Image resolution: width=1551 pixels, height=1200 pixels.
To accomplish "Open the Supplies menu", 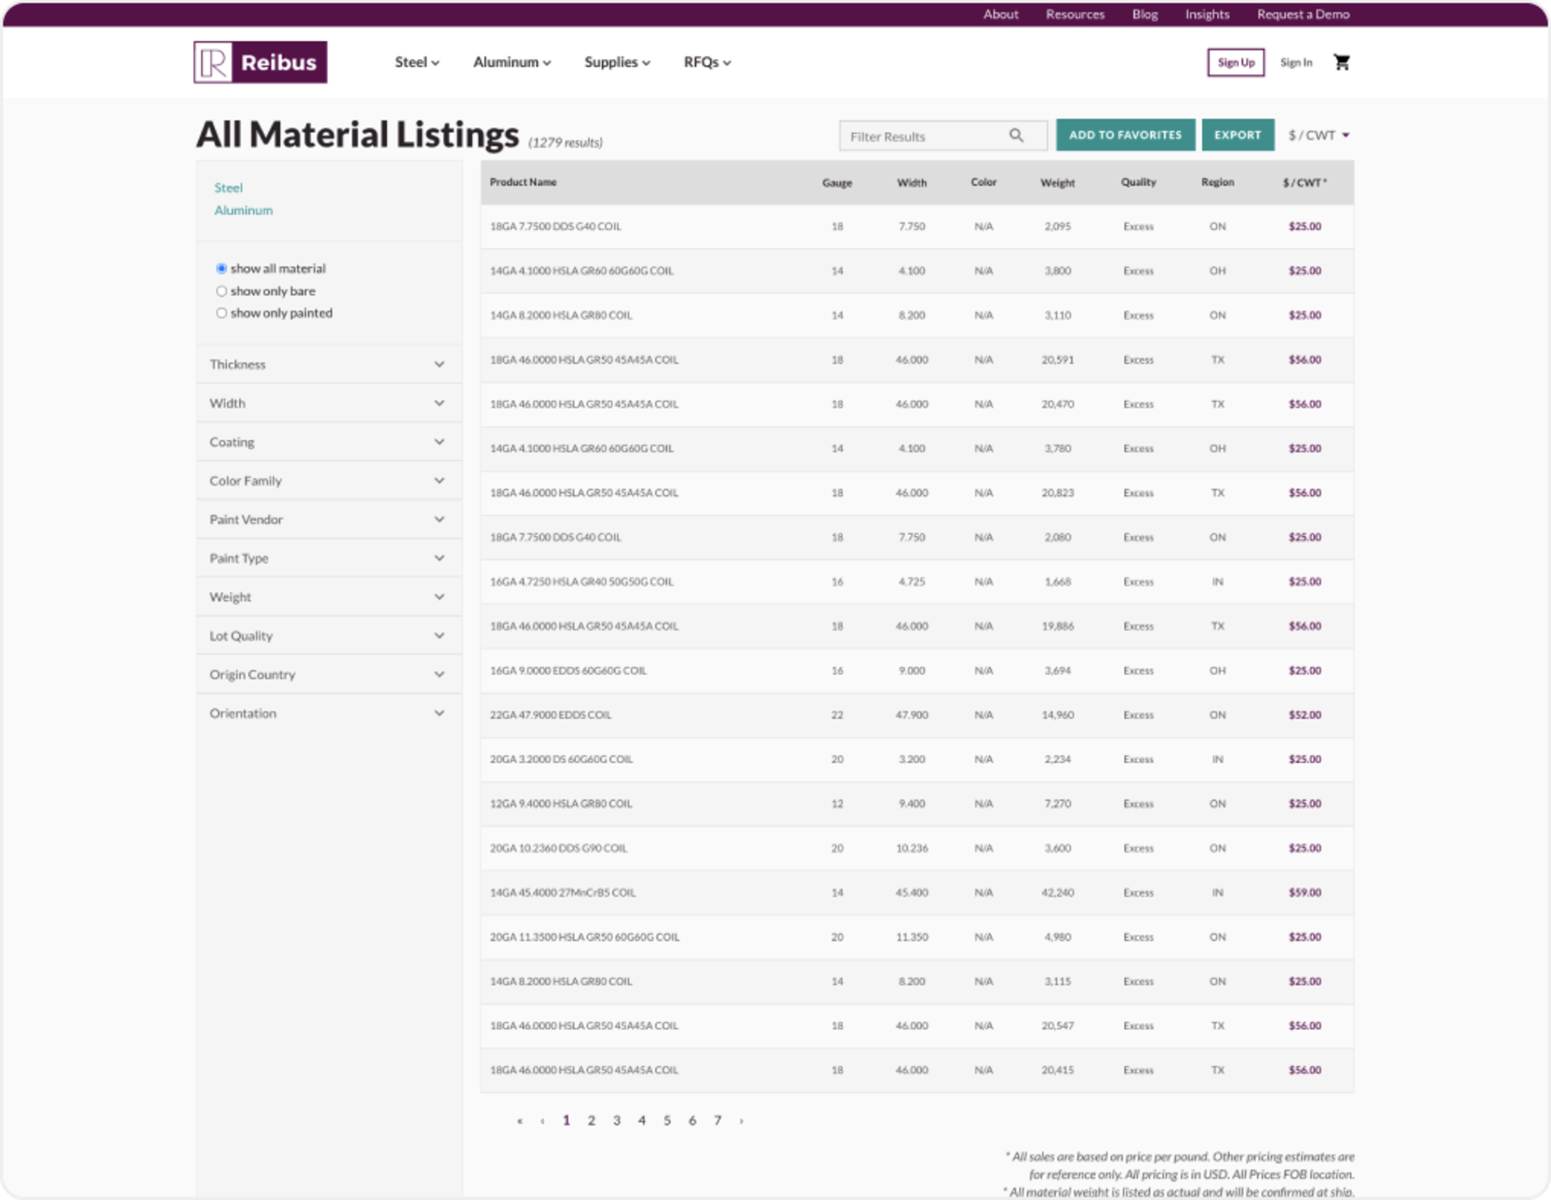I will pyautogui.click(x=617, y=62).
